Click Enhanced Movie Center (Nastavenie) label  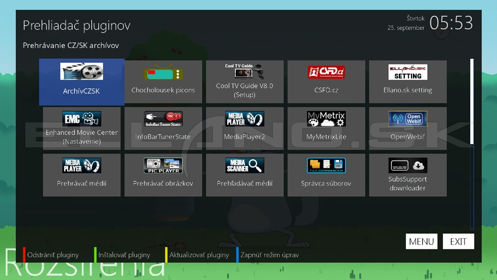pos(82,137)
